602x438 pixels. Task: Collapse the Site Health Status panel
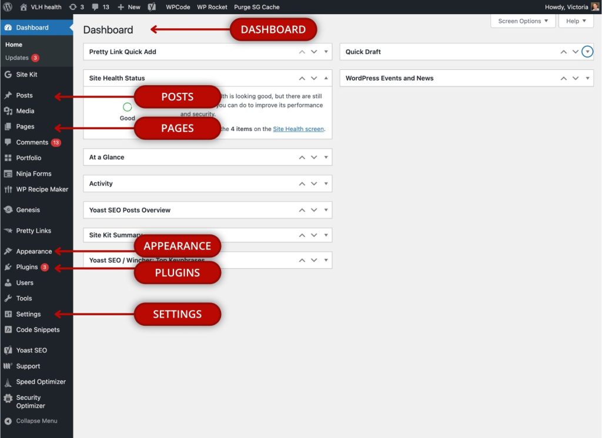(326, 78)
